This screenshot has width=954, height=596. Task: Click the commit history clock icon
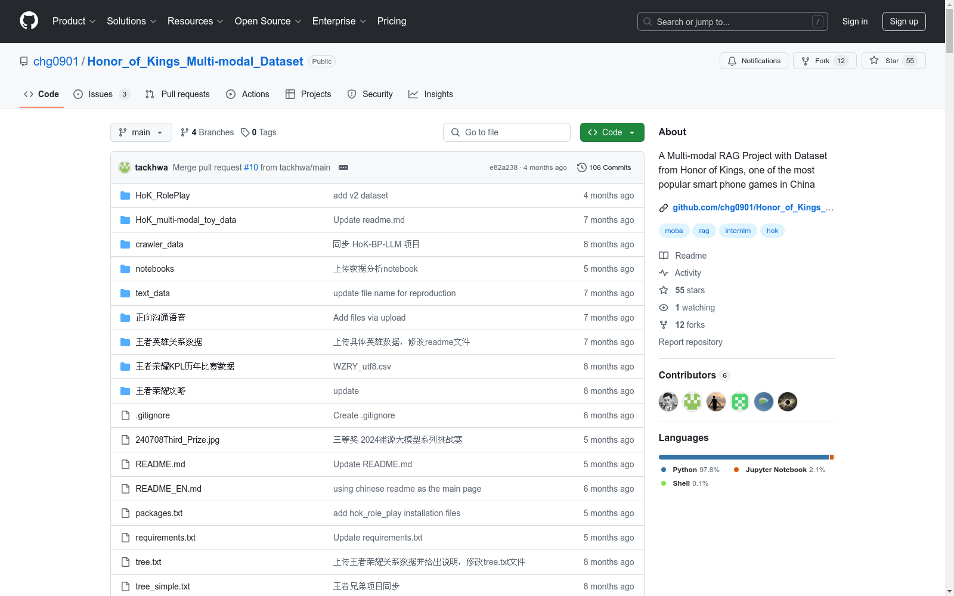pos(582,167)
